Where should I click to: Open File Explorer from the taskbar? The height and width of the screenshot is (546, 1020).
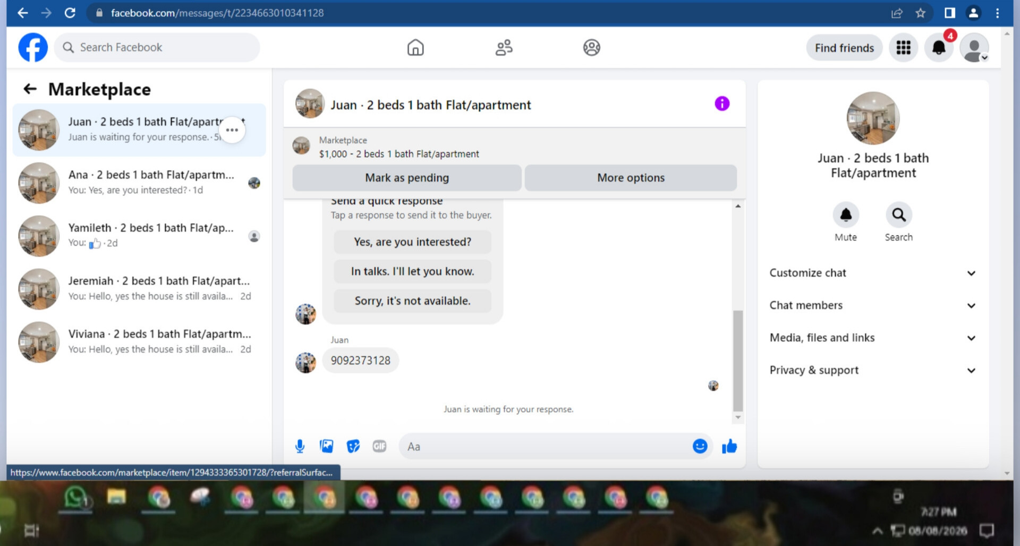[x=116, y=497]
